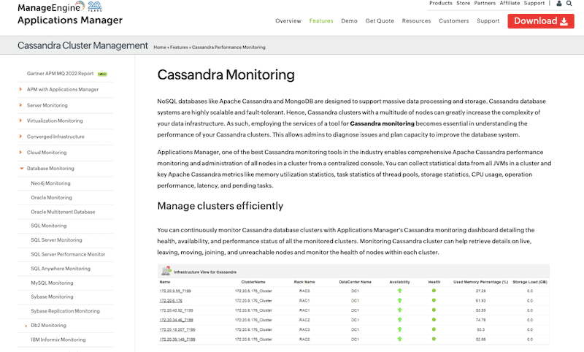584x352 pixels.
Task: Open the user account icon
Action: (x=559, y=4)
